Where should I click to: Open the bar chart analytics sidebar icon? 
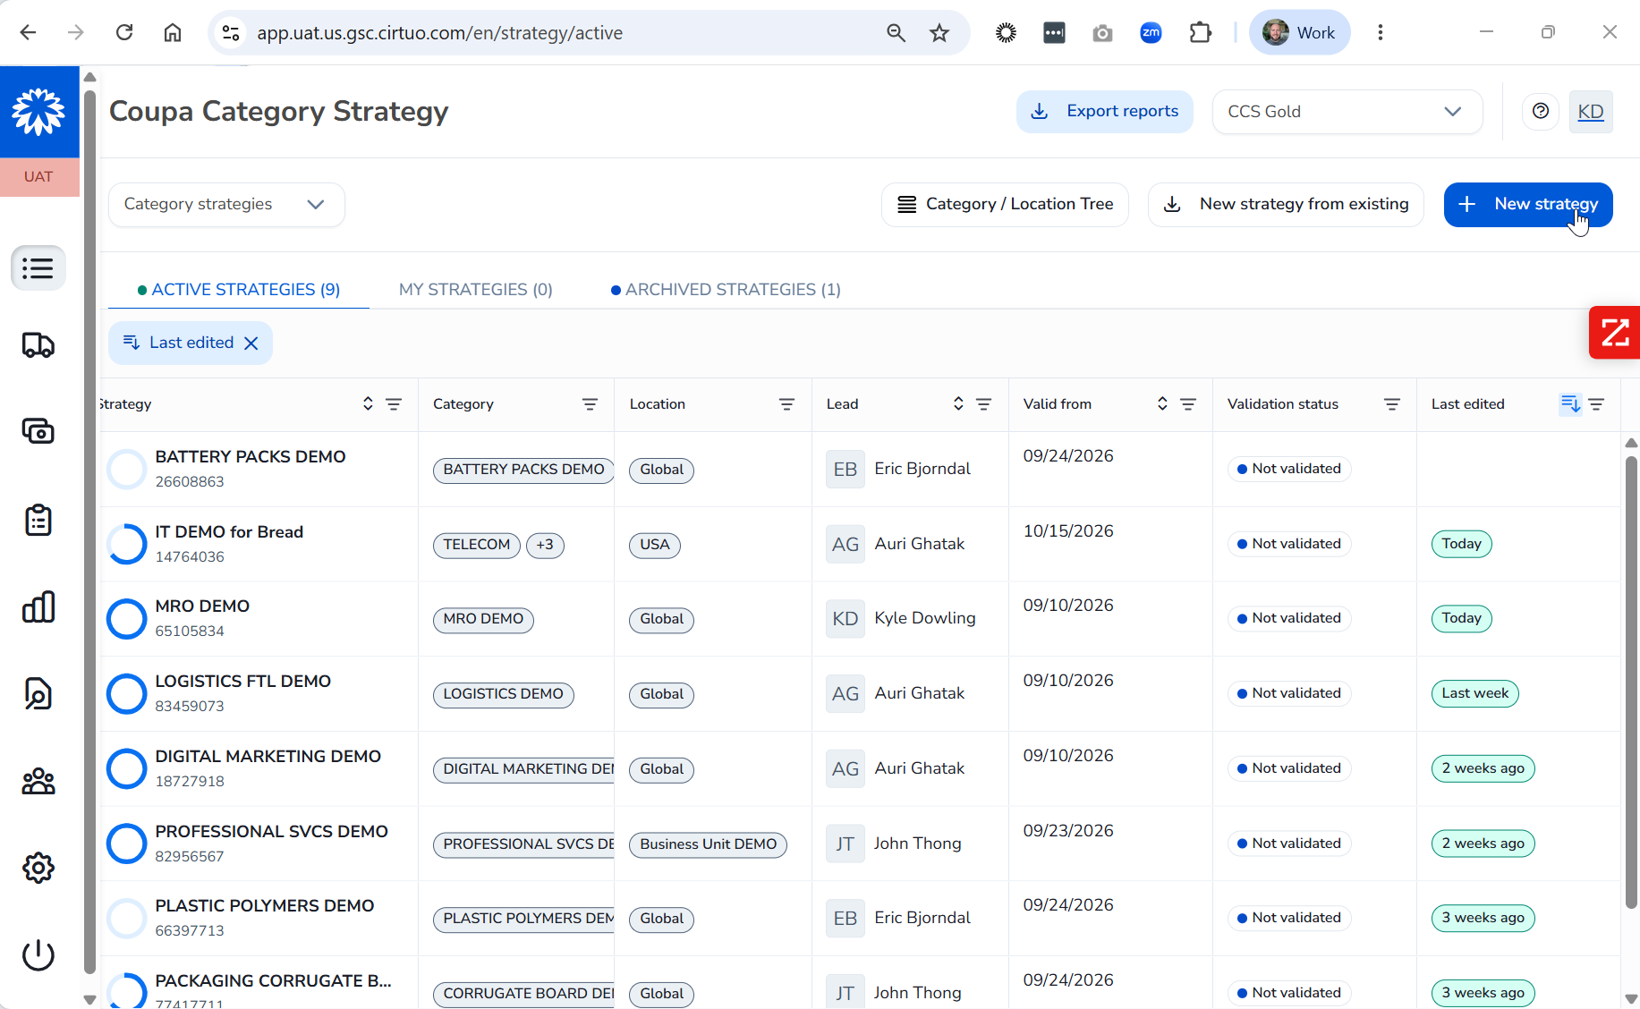click(38, 607)
